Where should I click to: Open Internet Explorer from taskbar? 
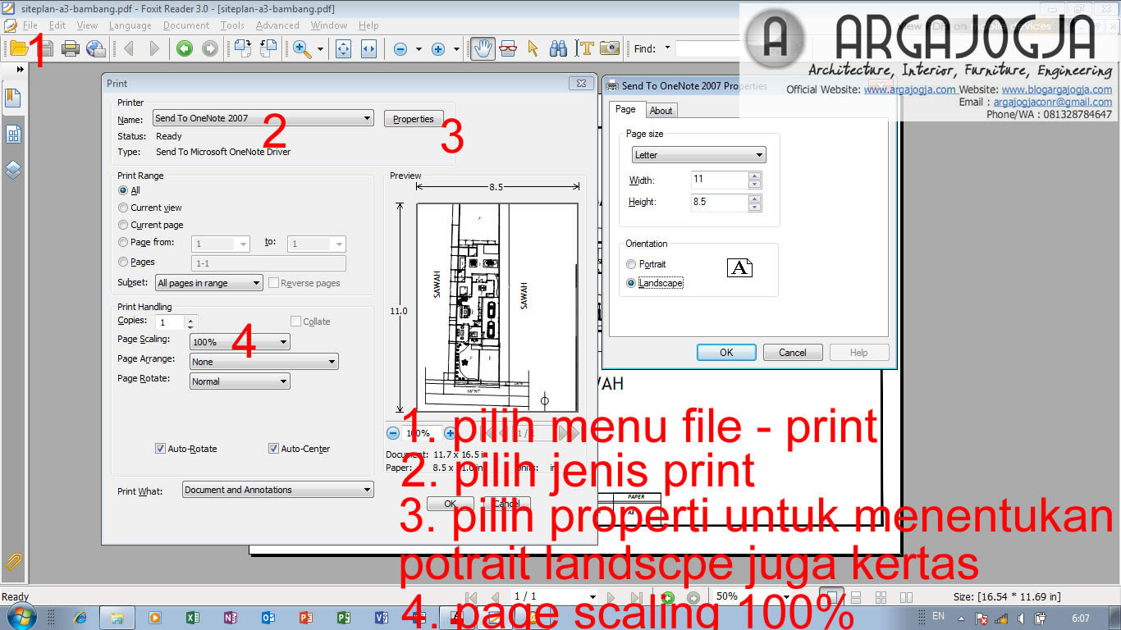coord(80,617)
